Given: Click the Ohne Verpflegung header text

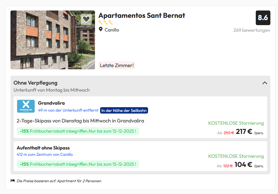Looking at the screenshot, I should point(36,83).
